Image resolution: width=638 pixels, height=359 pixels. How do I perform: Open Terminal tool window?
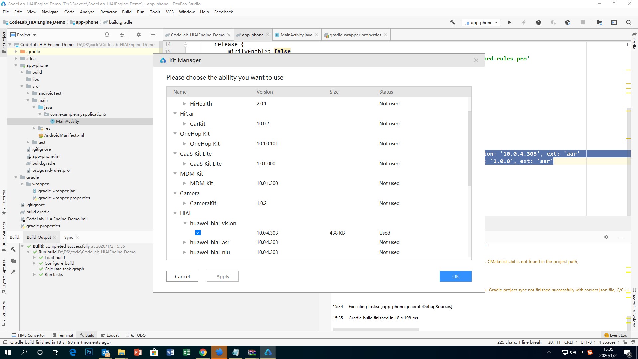(x=62, y=335)
